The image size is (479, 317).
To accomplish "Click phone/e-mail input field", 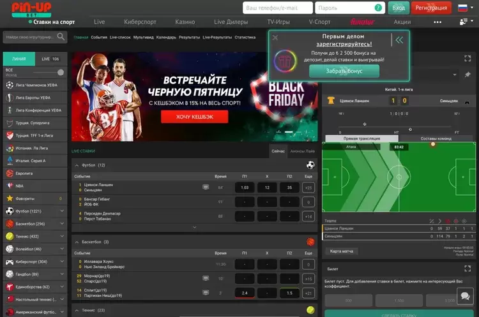I will pyautogui.click(x=278, y=8).
